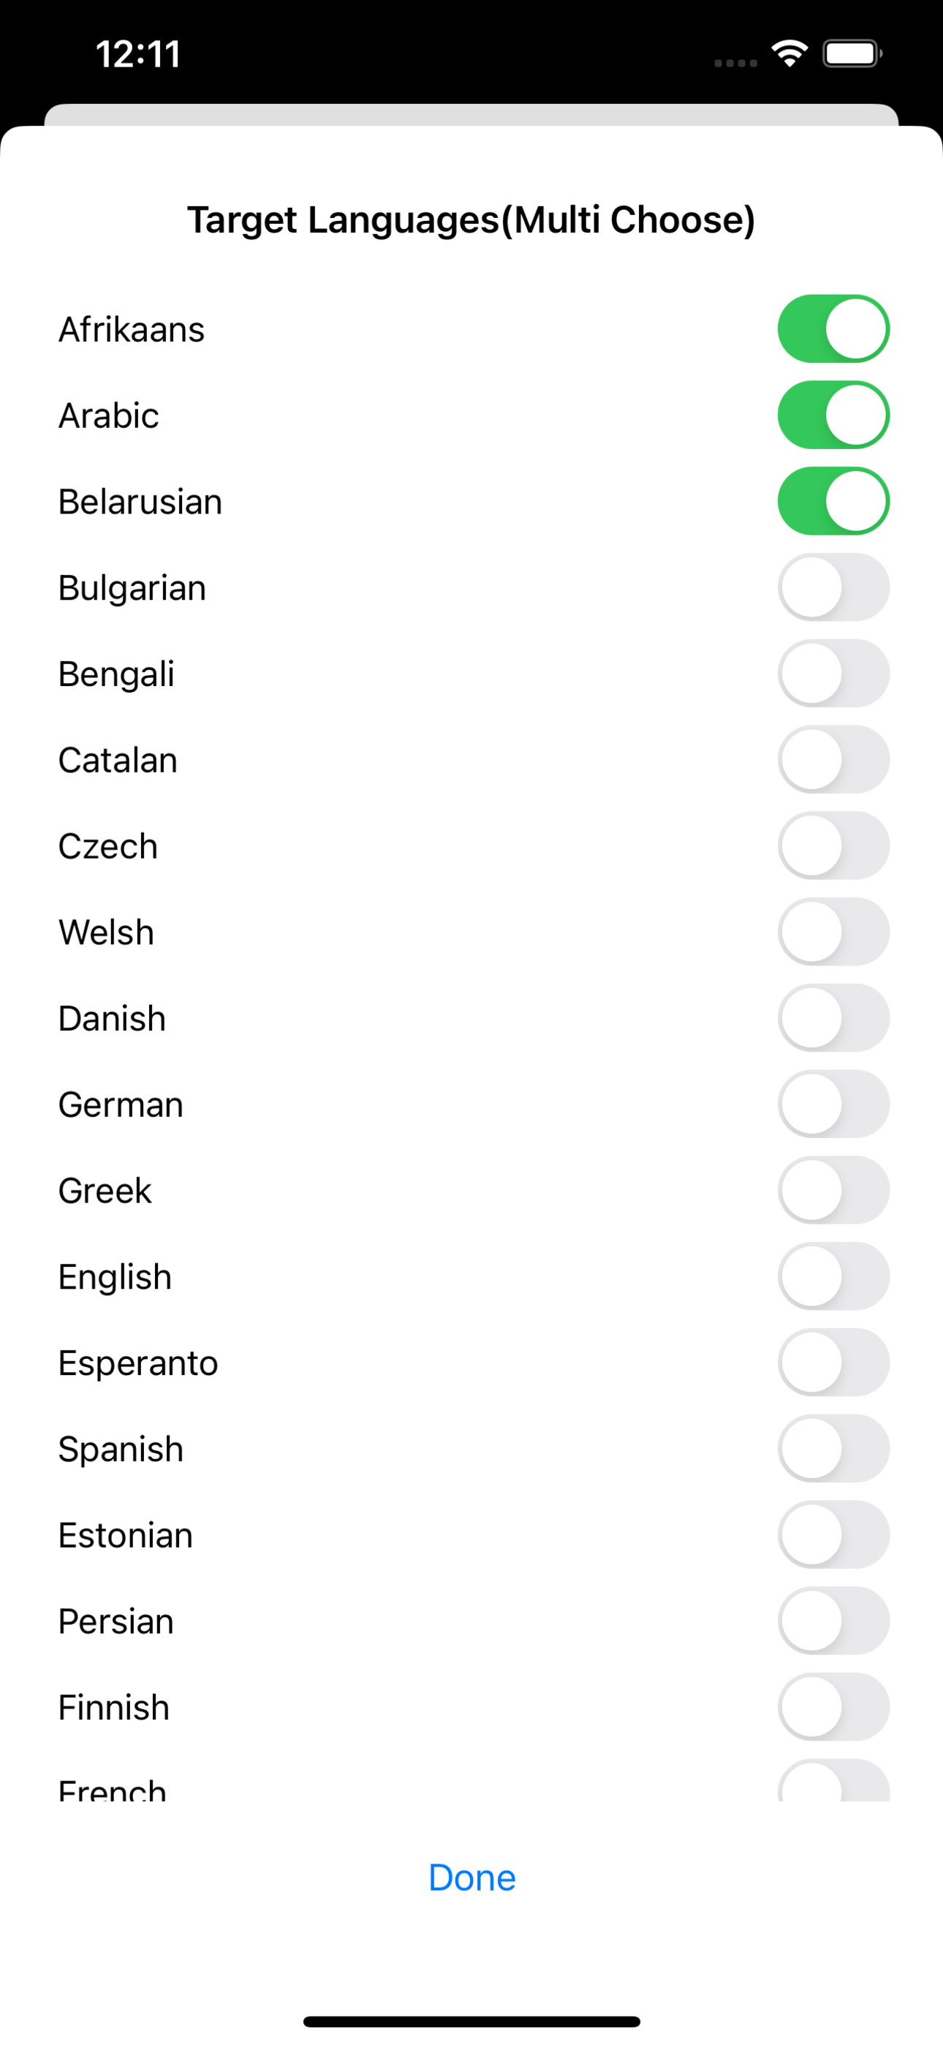
Task: Turn on Danish language switch
Action: (x=833, y=1017)
